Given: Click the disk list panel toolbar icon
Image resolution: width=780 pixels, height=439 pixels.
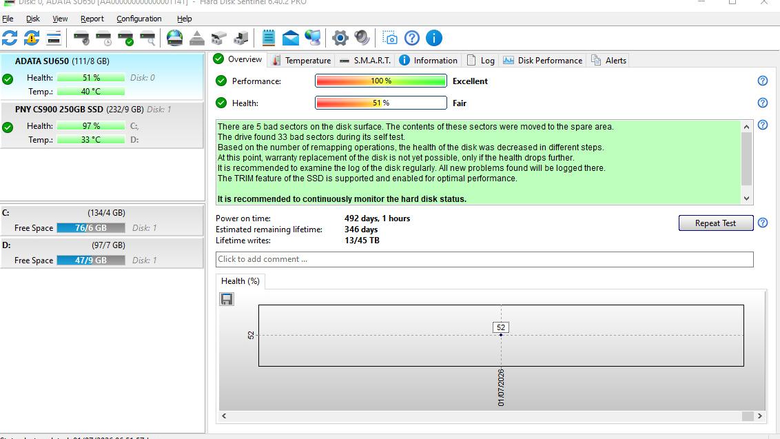Looking at the screenshot, I should click(x=54, y=38).
